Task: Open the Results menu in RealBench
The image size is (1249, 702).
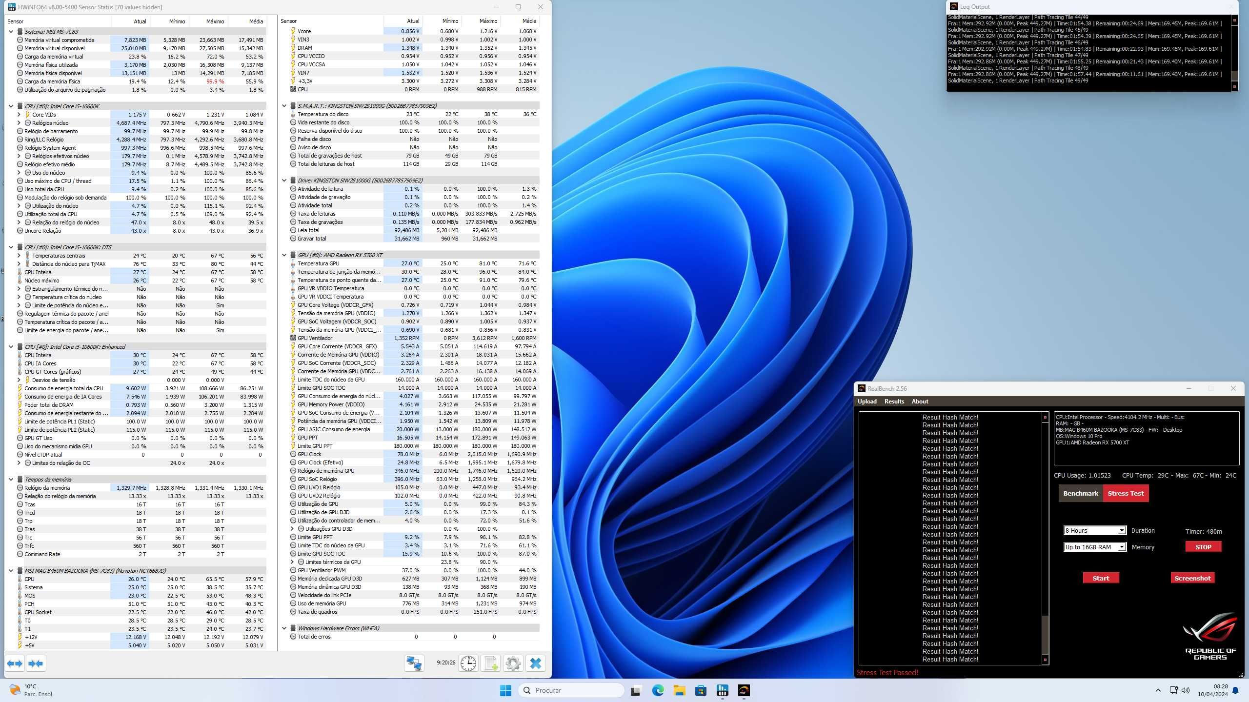Action: coord(894,401)
